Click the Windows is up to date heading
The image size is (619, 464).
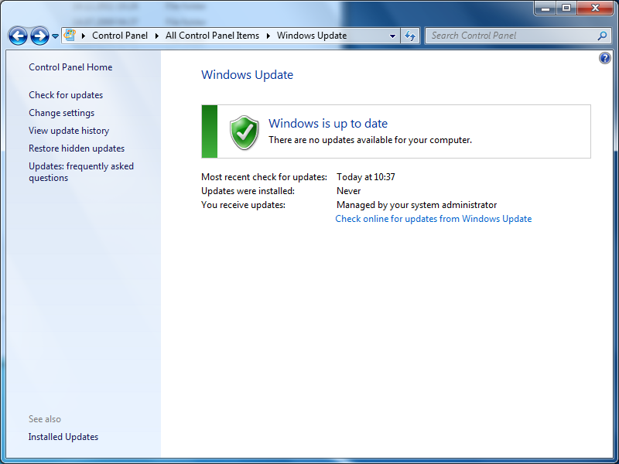328,124
